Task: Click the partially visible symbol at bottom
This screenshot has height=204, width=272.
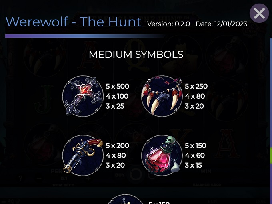Action: pyautogui.click(x=126, y=199)
